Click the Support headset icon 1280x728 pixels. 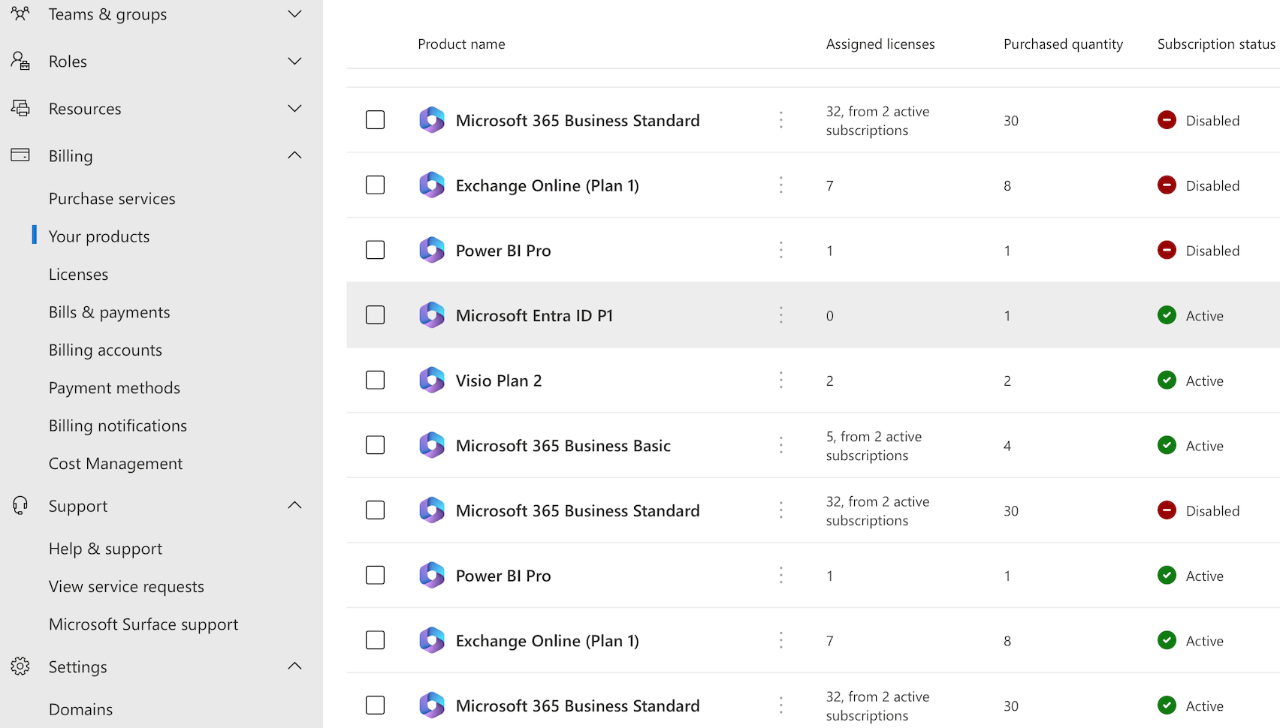click(20, 506)
